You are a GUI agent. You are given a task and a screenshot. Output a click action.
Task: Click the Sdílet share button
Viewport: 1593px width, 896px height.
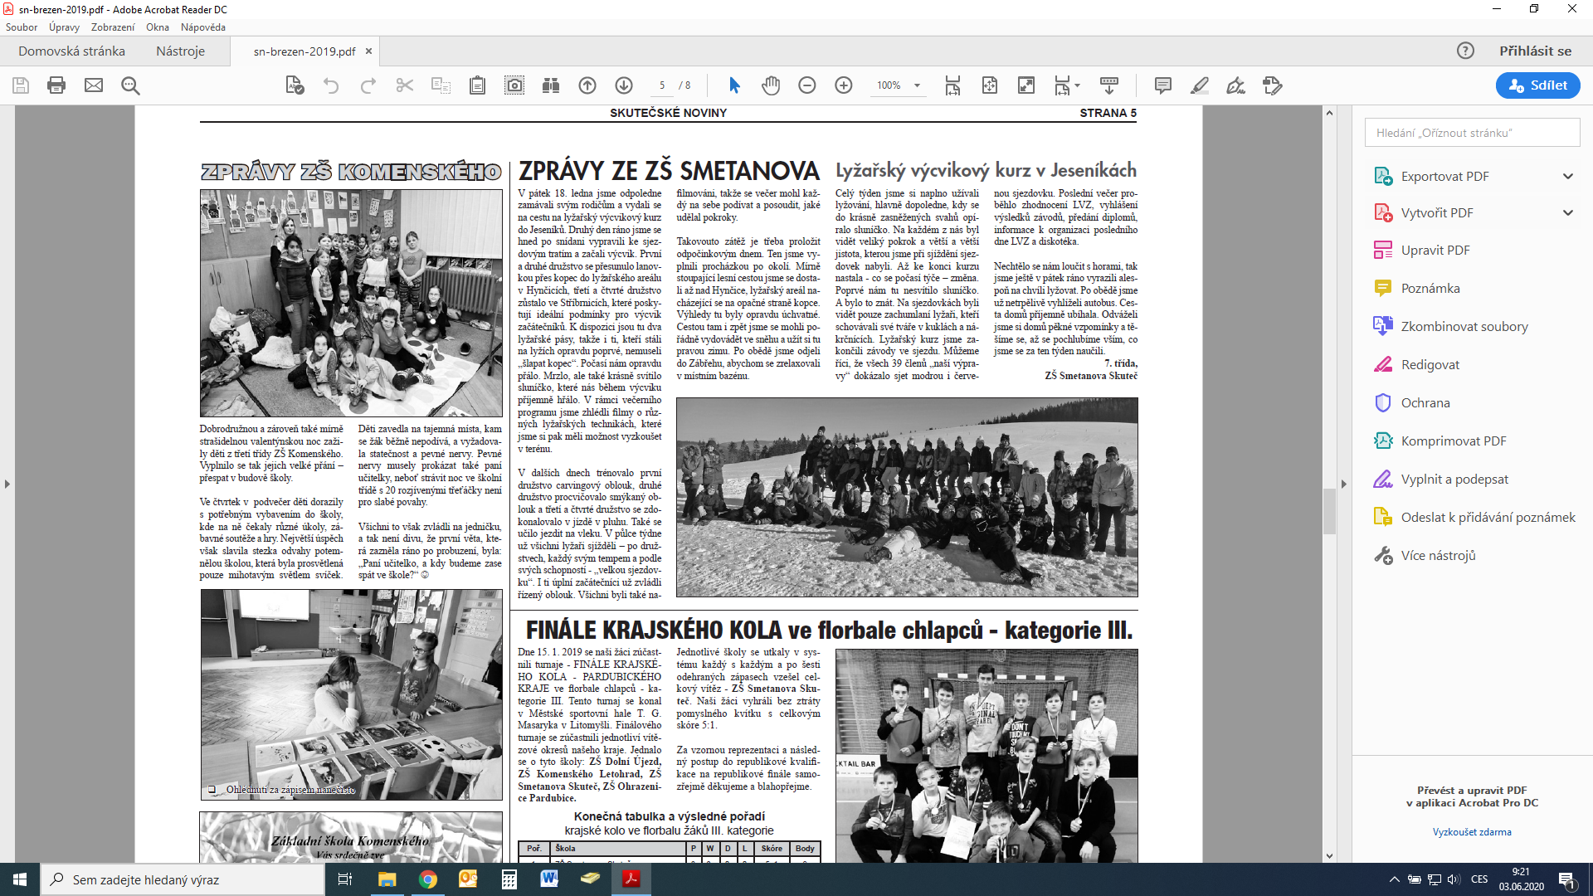pos(1537,85)
